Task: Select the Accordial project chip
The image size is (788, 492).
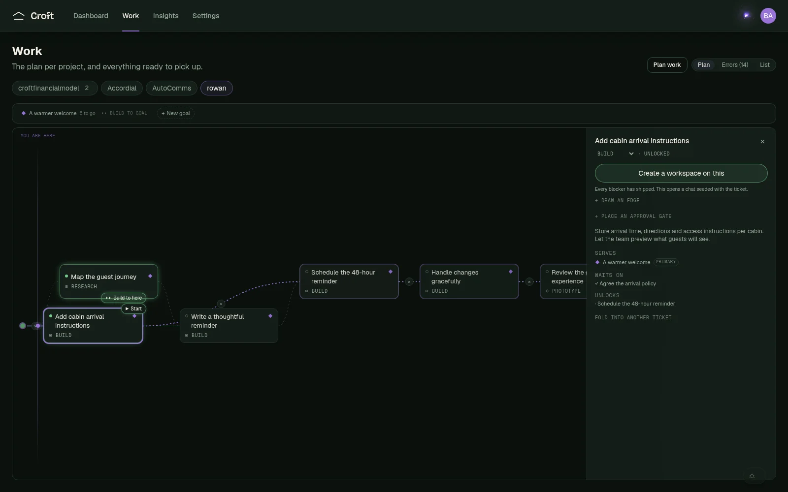Action: click(x=122, y=88)
